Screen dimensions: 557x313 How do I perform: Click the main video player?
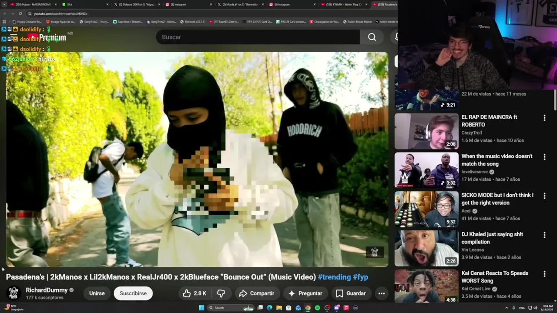coord(197,160)
